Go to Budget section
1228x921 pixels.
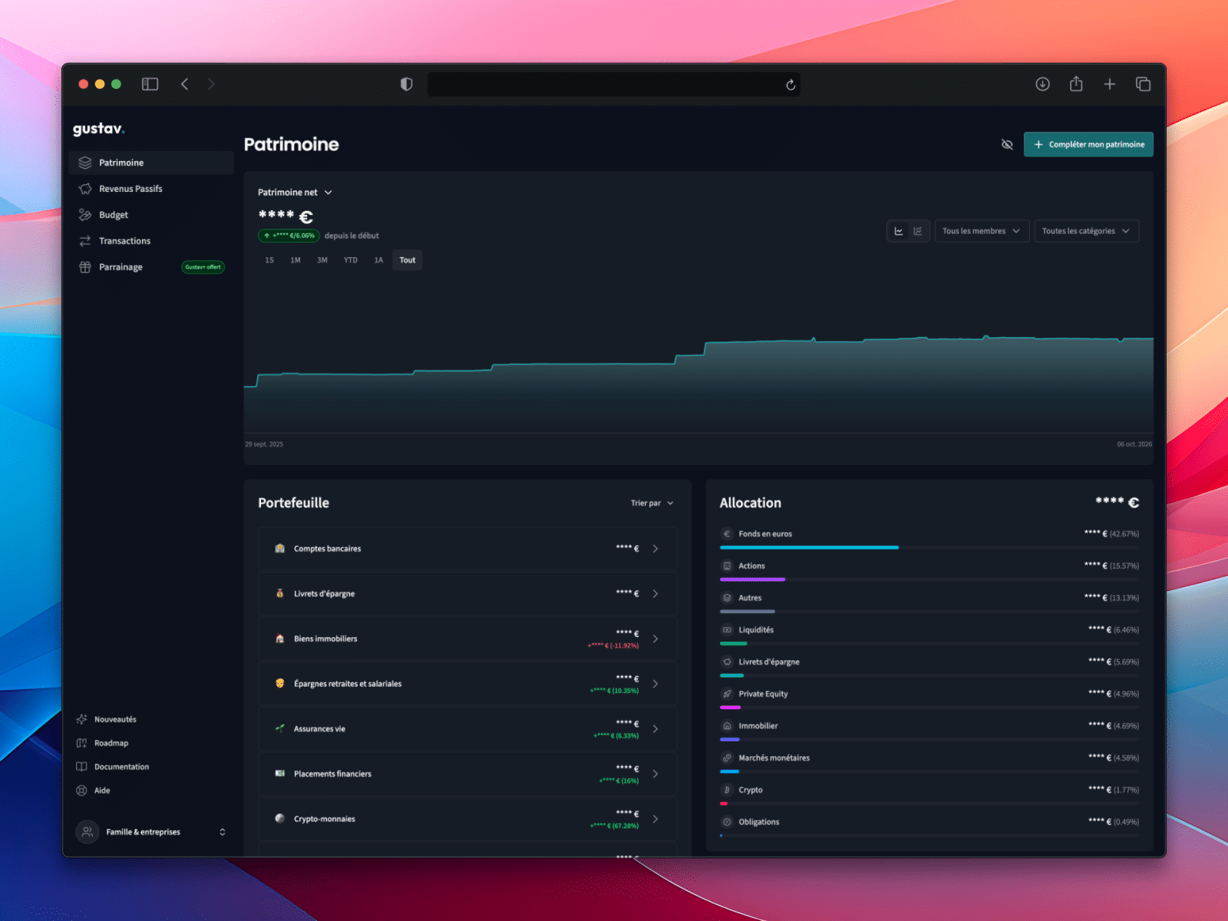[151, 215]
